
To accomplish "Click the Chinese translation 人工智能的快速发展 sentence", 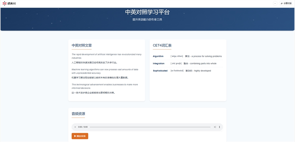I will [x=94, y=62].
